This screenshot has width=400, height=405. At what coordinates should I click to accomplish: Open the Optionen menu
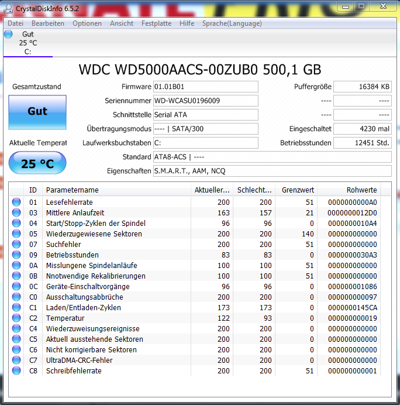[x=87, y=23]
